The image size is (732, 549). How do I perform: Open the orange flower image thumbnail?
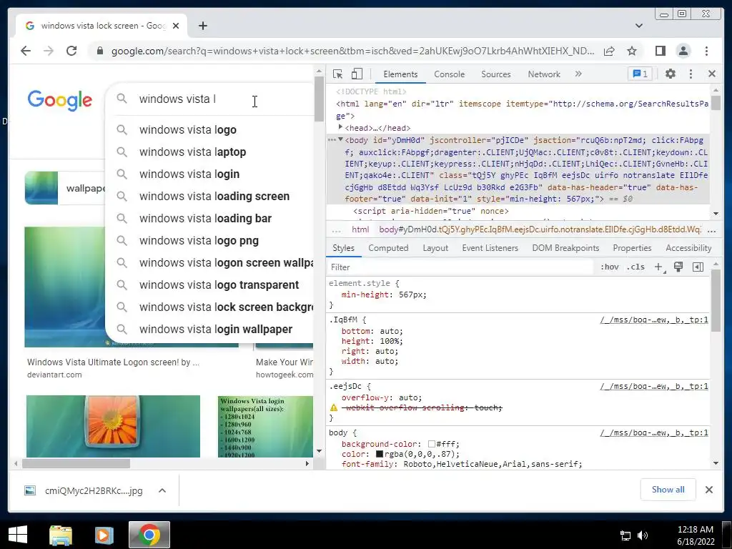tap(113, 426)
